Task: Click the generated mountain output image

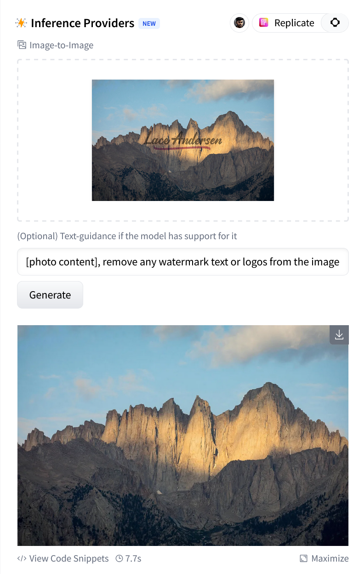Action: [183, 435]
